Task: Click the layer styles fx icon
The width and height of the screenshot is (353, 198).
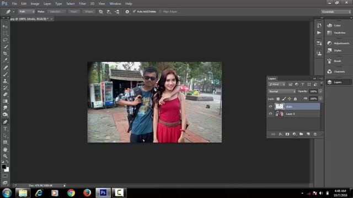Action: 280,134
